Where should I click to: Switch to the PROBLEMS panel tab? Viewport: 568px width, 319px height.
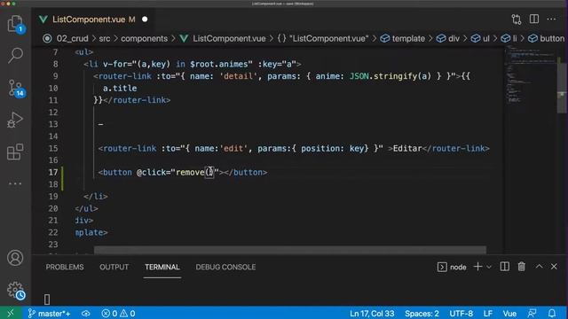click(x=65, y=267)
